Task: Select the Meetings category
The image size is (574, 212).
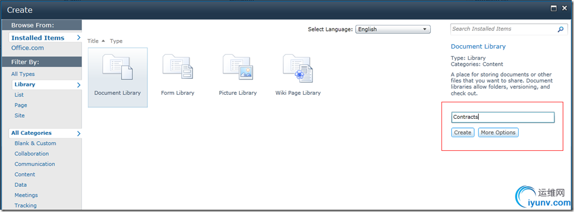Action: pos(26,195)
